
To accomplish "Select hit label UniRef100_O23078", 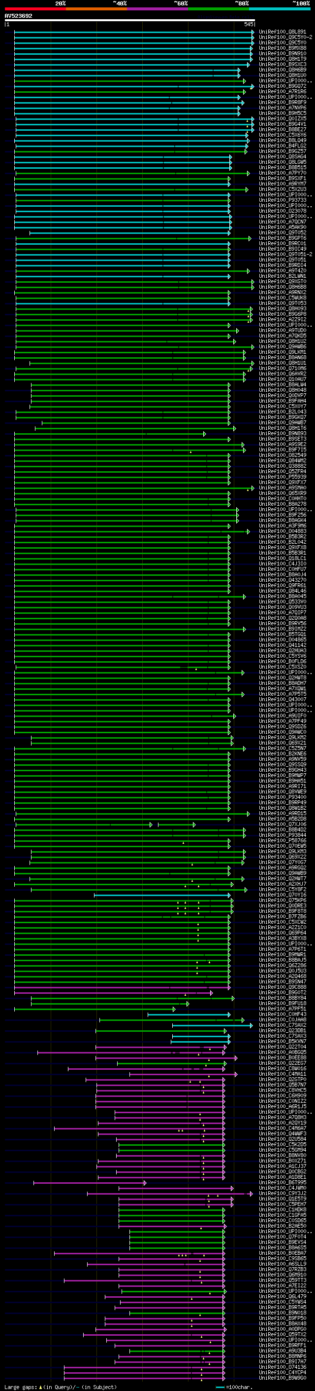I will [282, 211].
